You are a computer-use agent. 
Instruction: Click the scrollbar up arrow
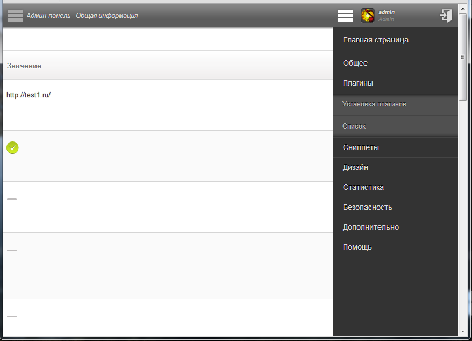tap(463, 9)
